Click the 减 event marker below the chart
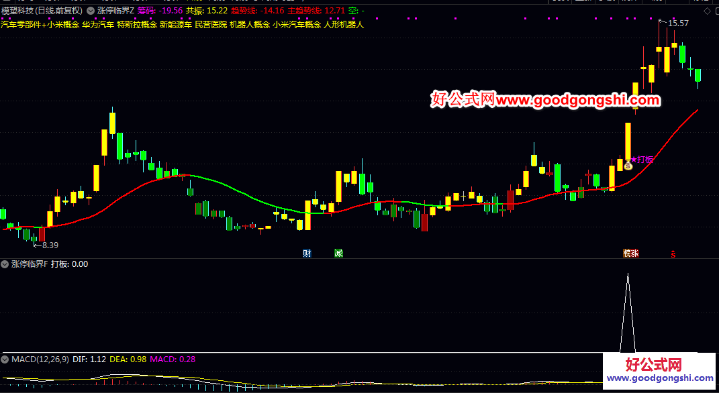The width and height of the screenshot is (719, 393). pyautogui.click(x=339, y=254)
